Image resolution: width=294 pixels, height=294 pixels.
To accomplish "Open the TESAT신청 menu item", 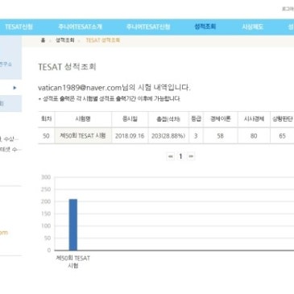I will coord(19,27).
